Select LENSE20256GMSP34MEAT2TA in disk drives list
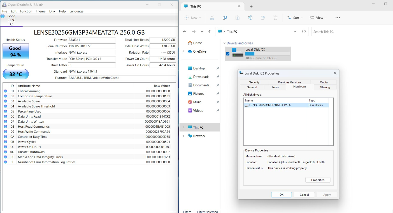393x213 pixels. pos(286,105)
